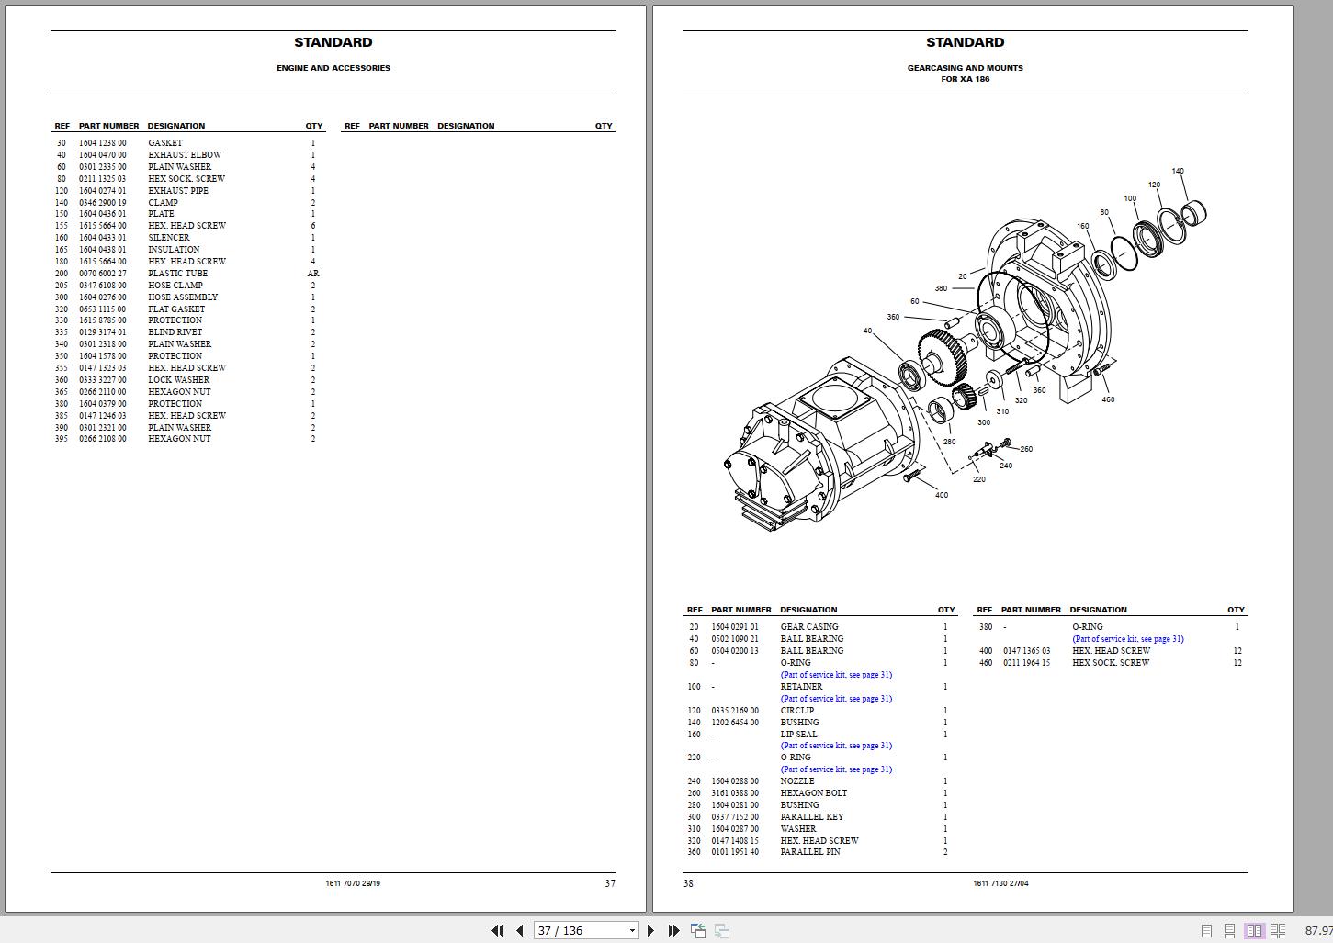Go forward to the next view
1333x943 pixels.
(723, 930)
